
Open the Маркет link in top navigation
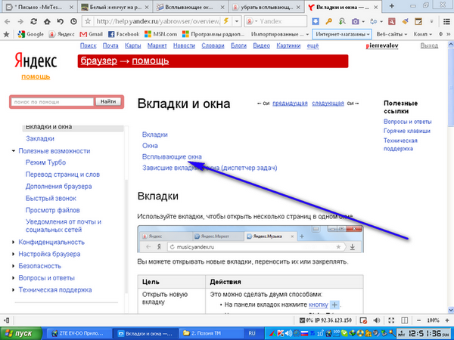coord(157,45)
